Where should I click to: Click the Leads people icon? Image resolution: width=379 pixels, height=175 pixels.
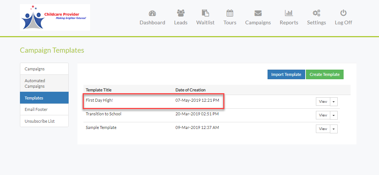181,13
